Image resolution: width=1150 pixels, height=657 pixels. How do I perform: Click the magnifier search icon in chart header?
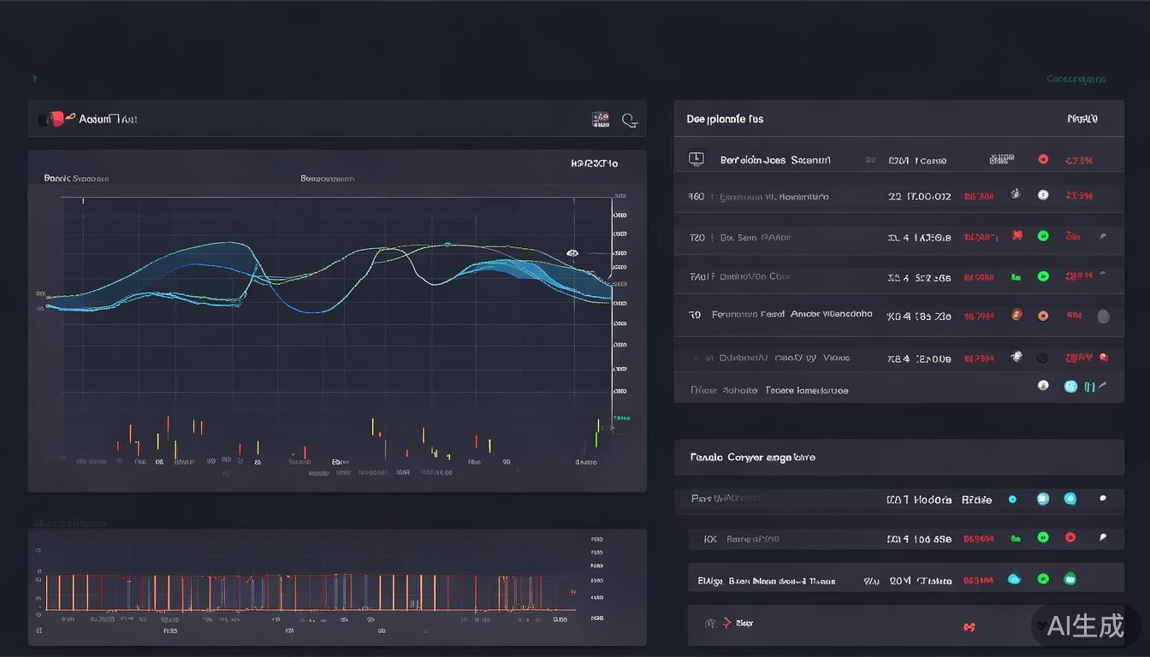click(630, 121)
